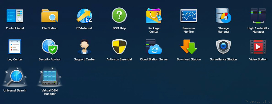Click the "Cloud Station Server" label

click(x=154, y=59)
